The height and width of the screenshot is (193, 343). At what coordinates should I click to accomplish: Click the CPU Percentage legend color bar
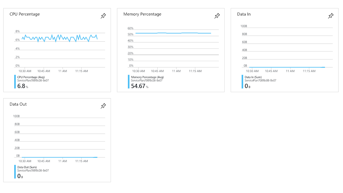tap(15, 82)
